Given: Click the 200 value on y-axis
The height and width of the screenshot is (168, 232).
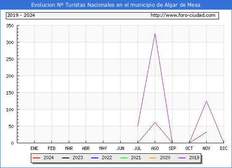Looking at the screenshot, I should point(10,76).
